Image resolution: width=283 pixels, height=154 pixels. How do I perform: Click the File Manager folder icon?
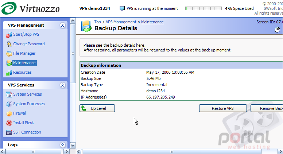click(9, 53)
